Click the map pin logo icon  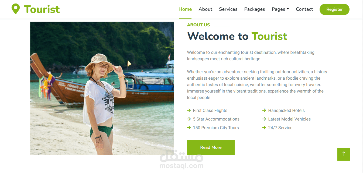[16, 9]
